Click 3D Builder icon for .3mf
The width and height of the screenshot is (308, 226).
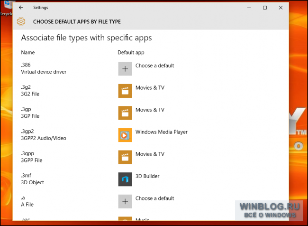click(125, 179)
